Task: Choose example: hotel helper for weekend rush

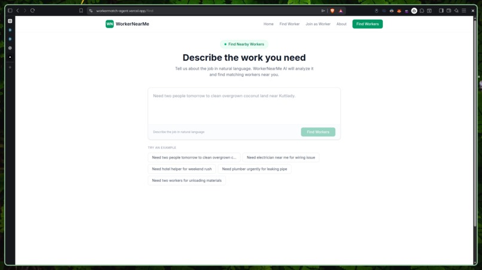Action: pos(182,169)
